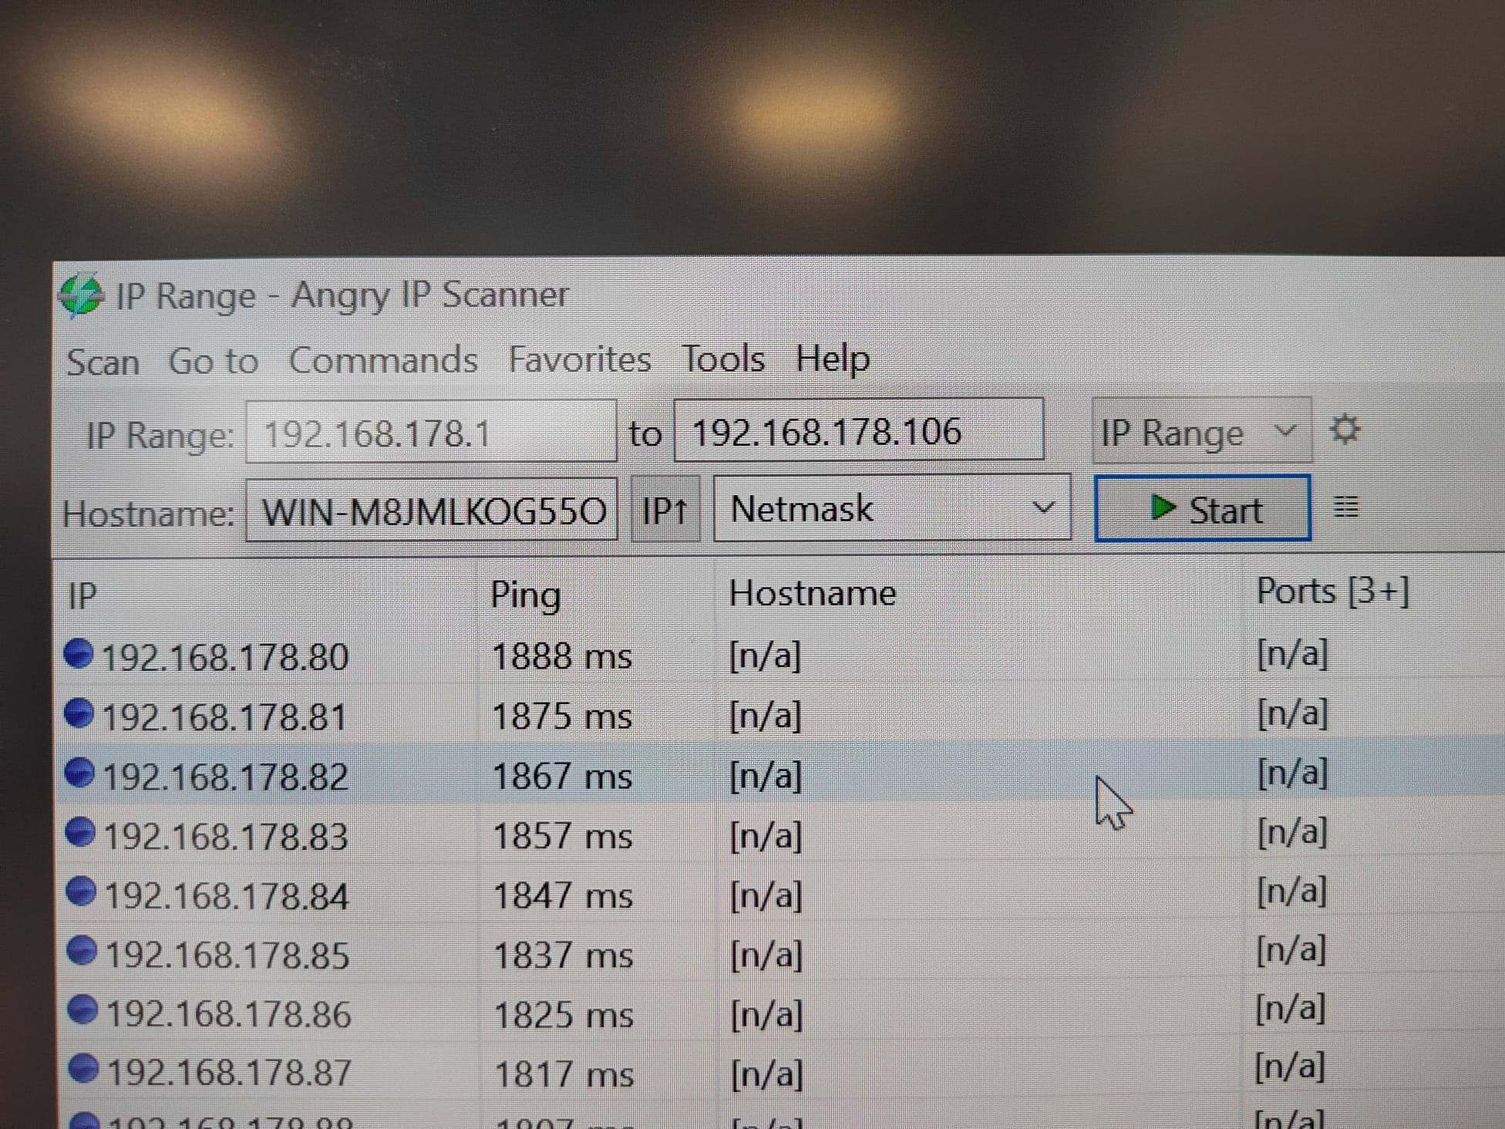
Task: Click the Start scan button
Action: (x=1202, y=509)
